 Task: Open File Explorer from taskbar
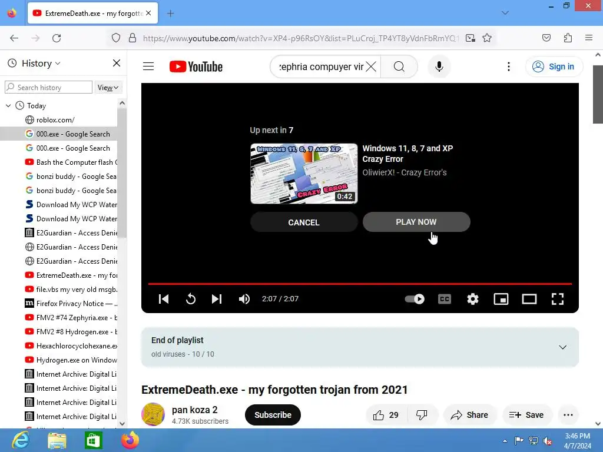pyautogui.click(x=57, y=440)
